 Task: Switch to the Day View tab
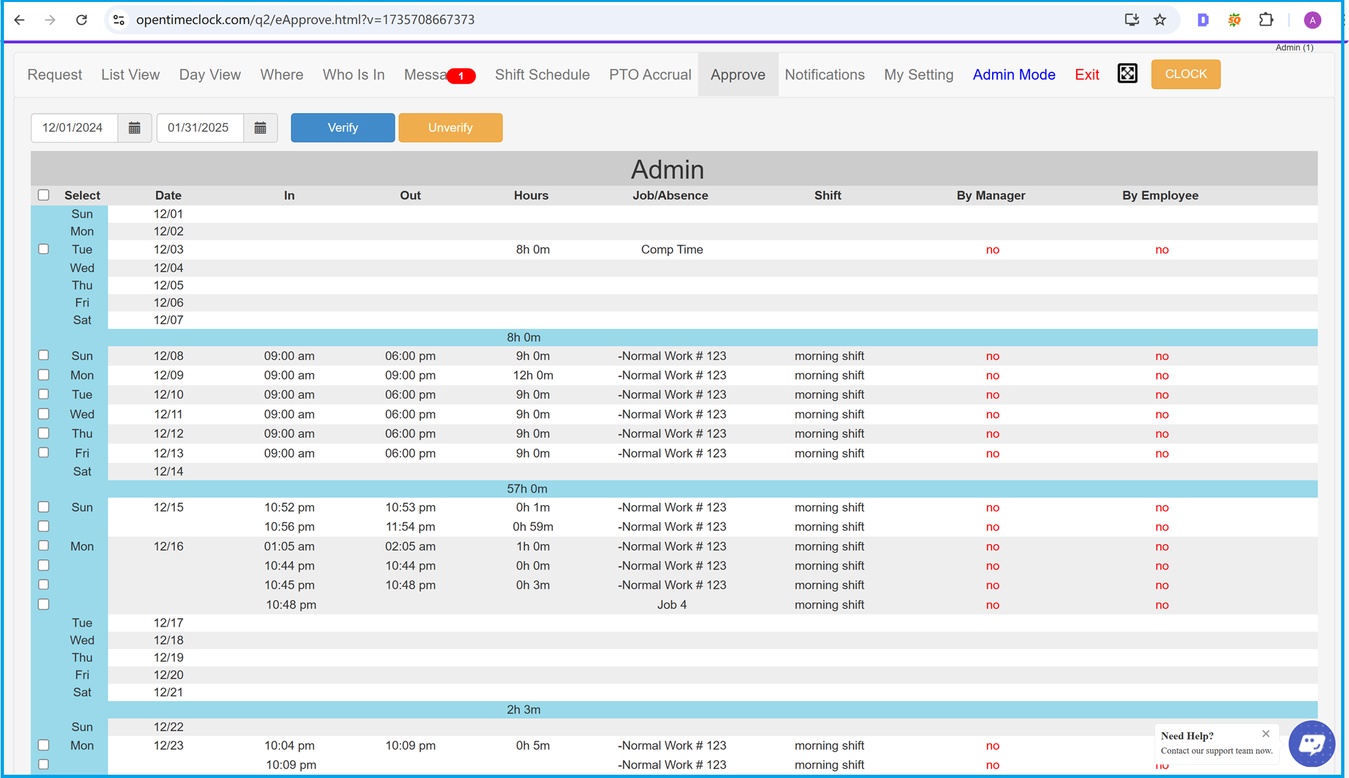pyautogui.click(x=210, y=75)
